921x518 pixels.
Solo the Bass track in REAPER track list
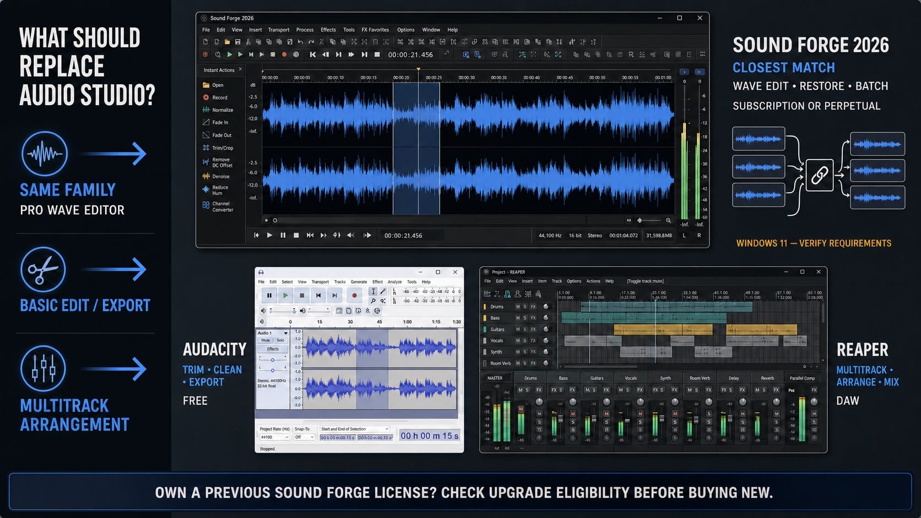[525, 318]
